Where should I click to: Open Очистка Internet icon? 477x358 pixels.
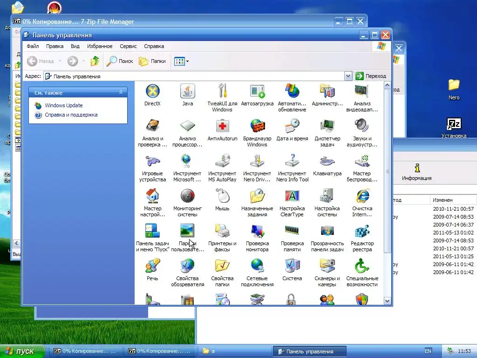coord(362,196)
